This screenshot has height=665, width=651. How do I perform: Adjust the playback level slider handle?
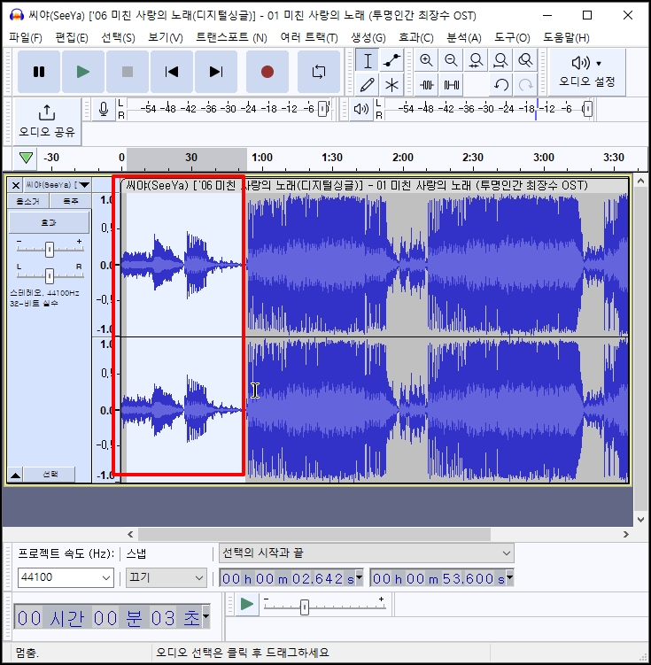point(587,109)
